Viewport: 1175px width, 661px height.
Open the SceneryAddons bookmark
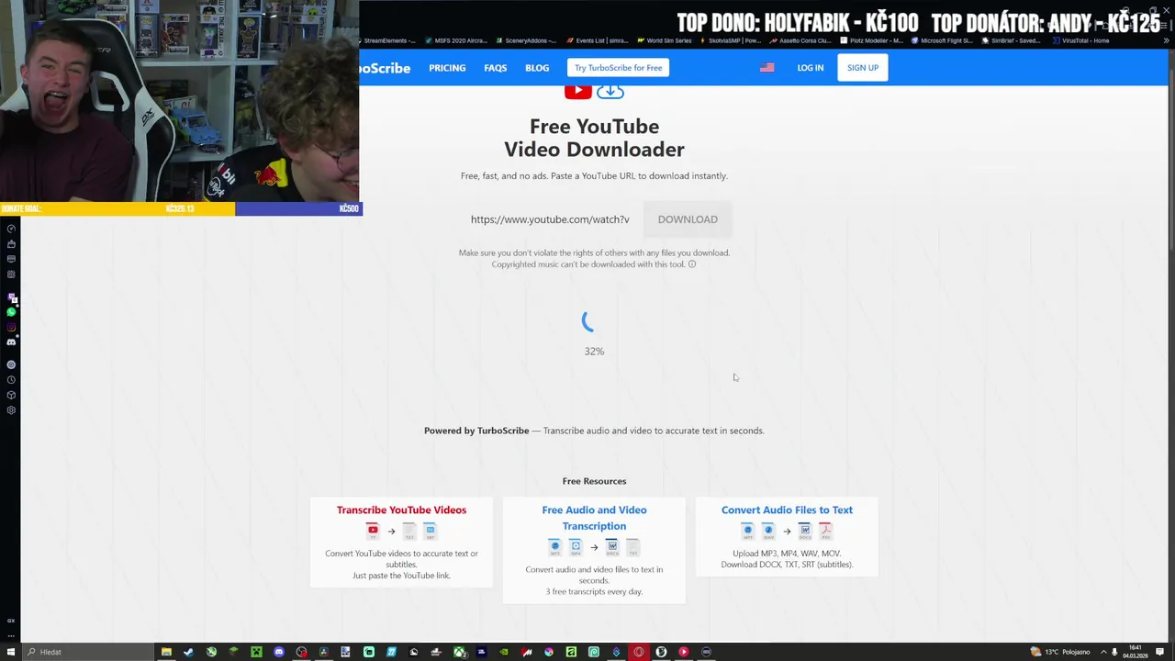tap(527, 40)
